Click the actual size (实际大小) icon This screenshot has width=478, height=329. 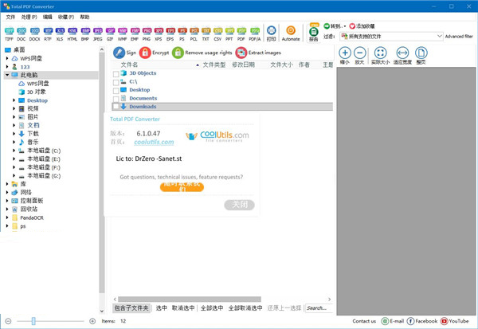click(x=380, y=55)
